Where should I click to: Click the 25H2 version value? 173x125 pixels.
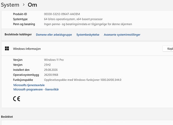(x=47, y=65)
